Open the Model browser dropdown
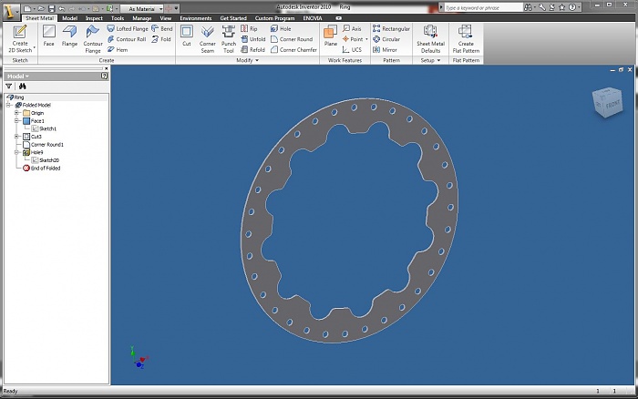 coord(18,76)
